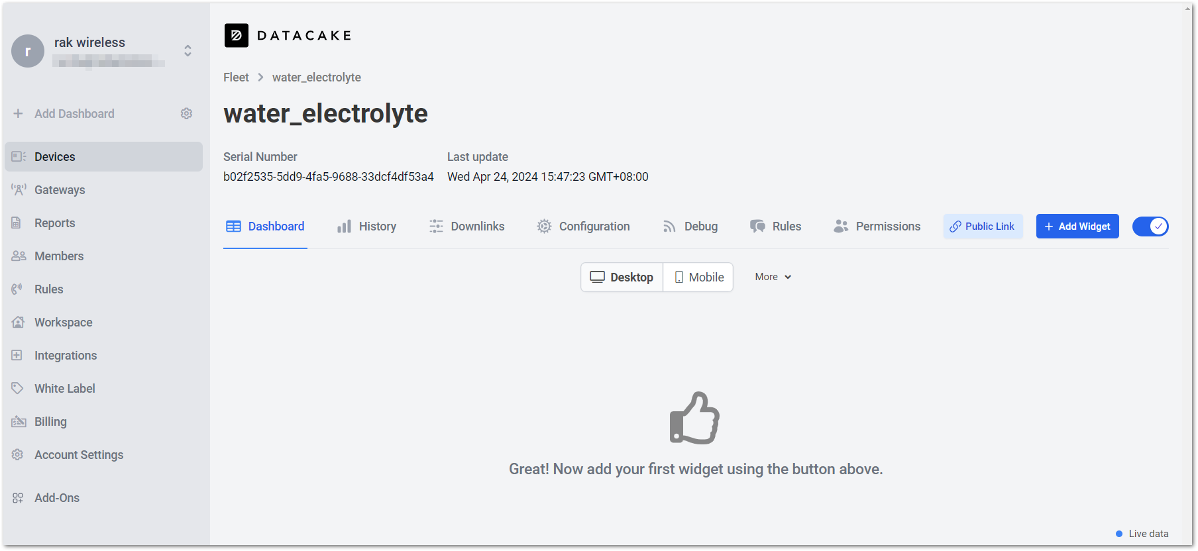Screen dimensions: 1198x551
Task: Click the White Label tag icon
Action: (18, 389)
